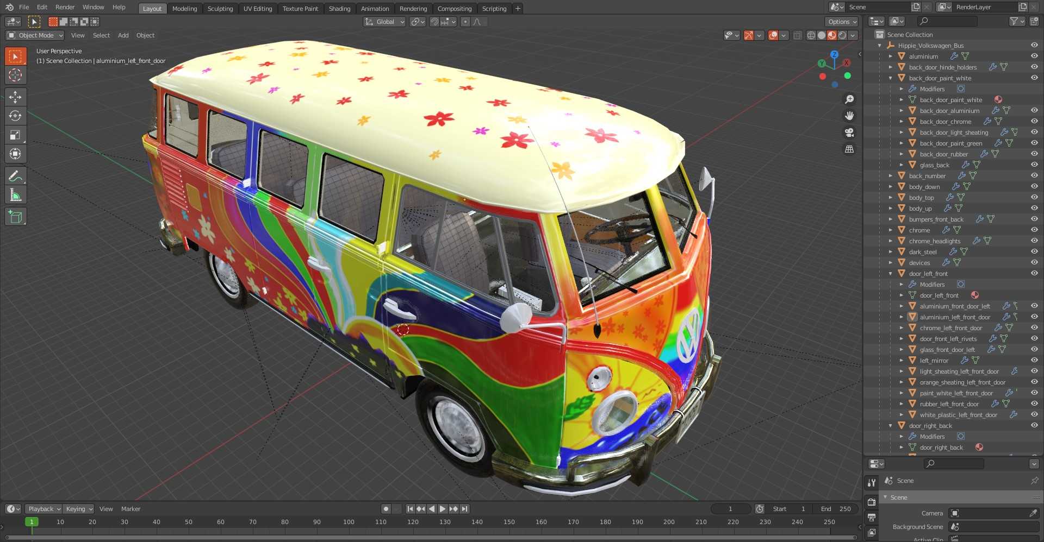Expand the bumpers_front_back tree item

[890, 219]
